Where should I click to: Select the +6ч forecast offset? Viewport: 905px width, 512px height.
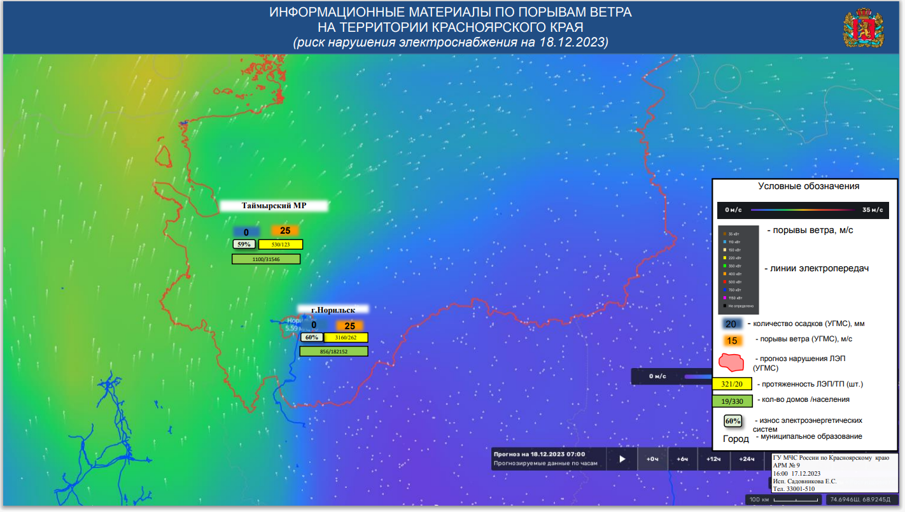pos(682,459)
